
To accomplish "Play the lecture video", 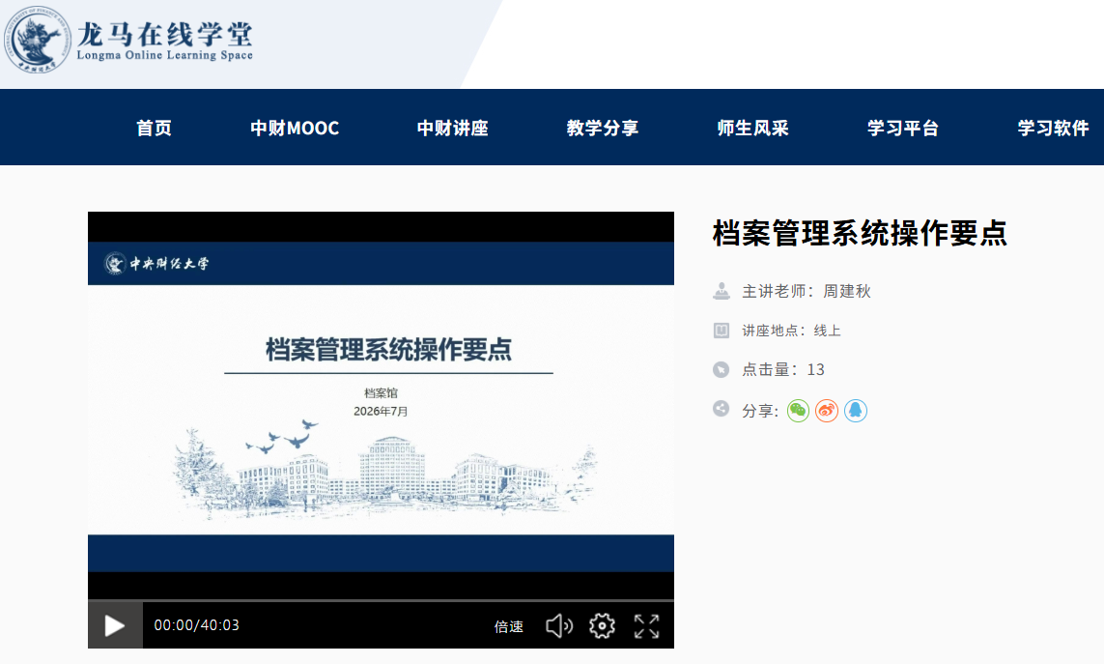I will click(115, 625).
